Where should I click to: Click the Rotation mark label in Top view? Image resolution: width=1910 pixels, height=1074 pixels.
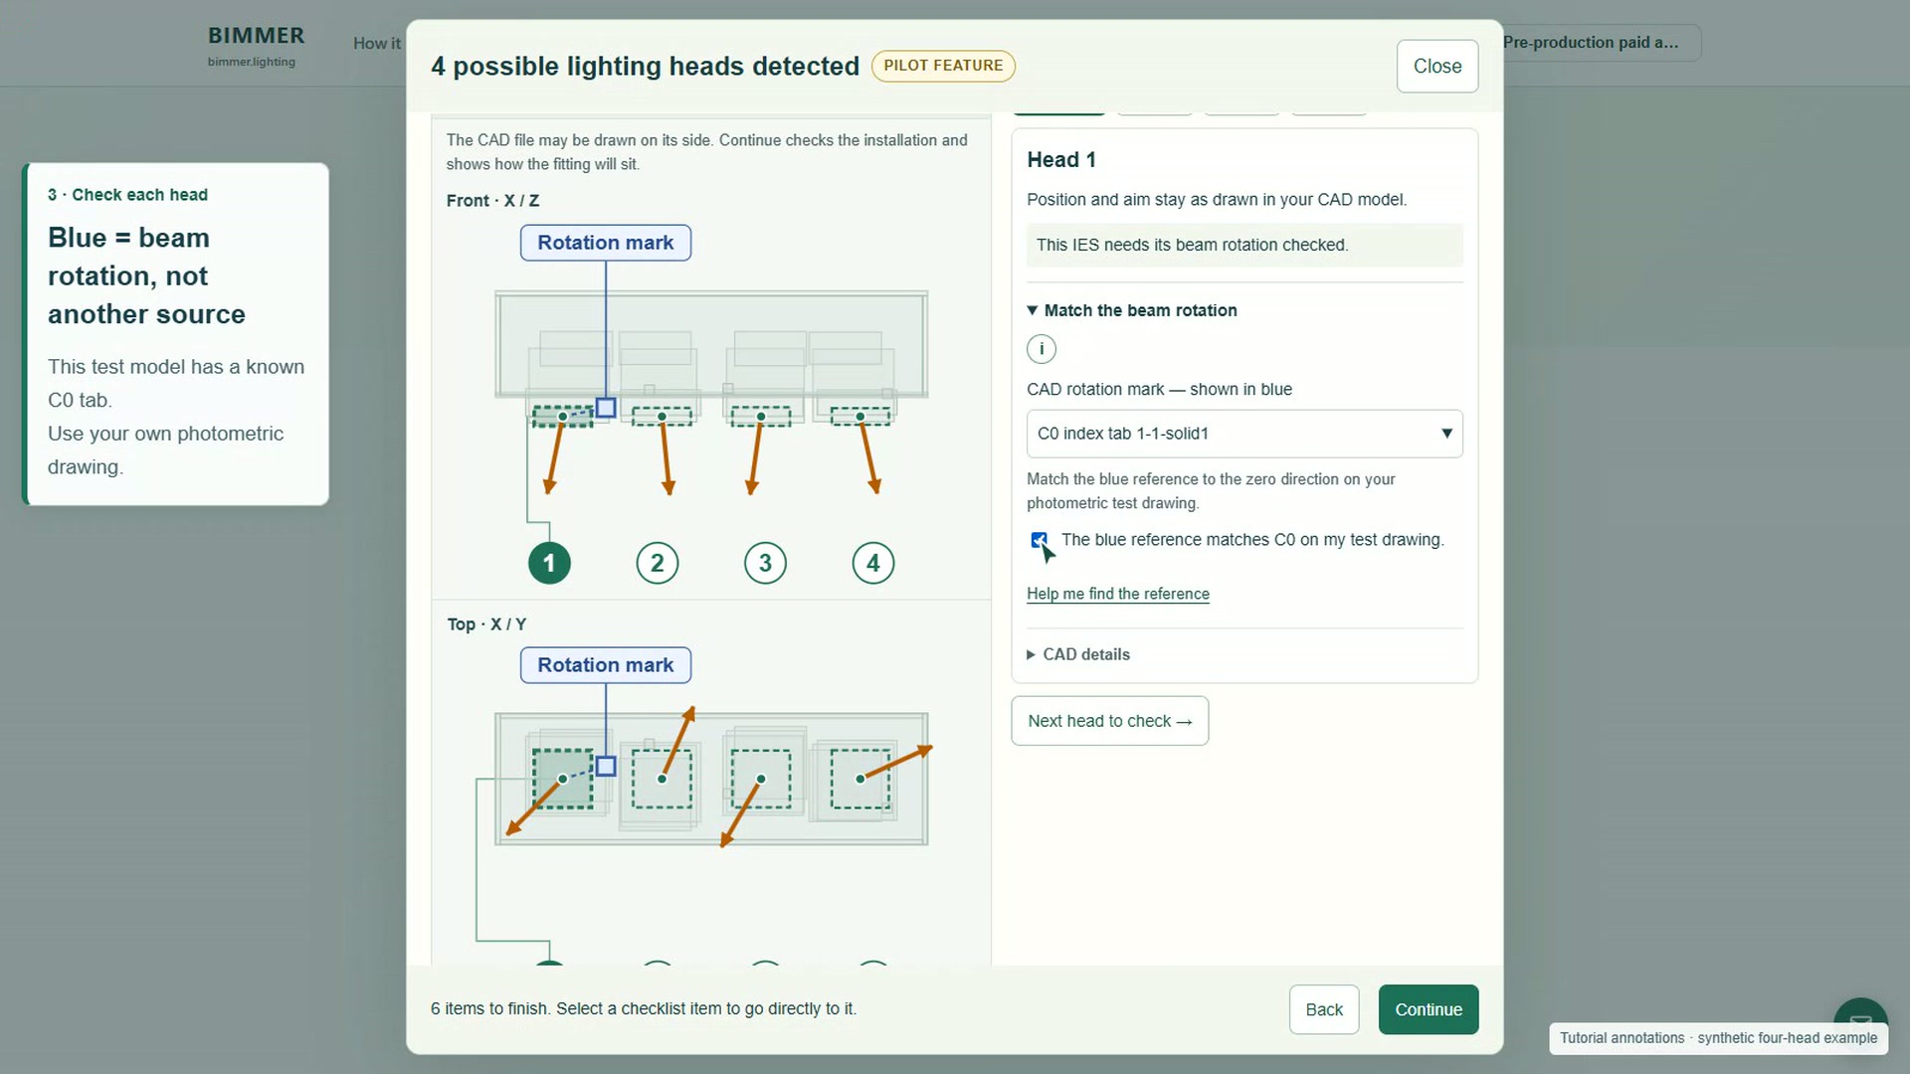pyautogui.click(x=606, y=665)
